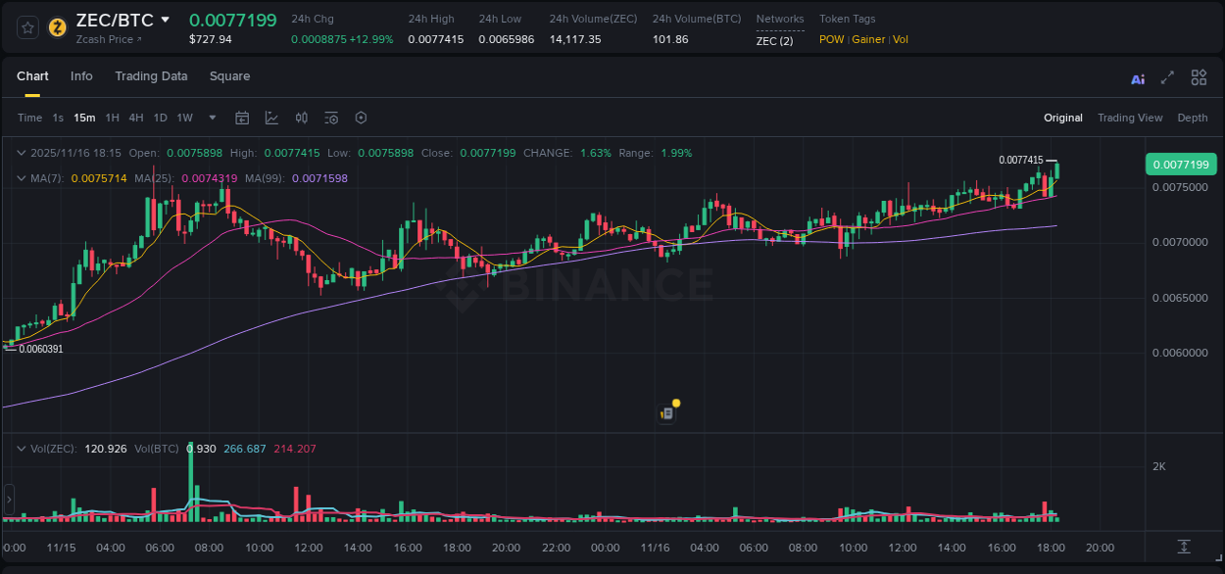Open the AI analysis assistant
The image size is (1225, 574).
coord(1138,78)
